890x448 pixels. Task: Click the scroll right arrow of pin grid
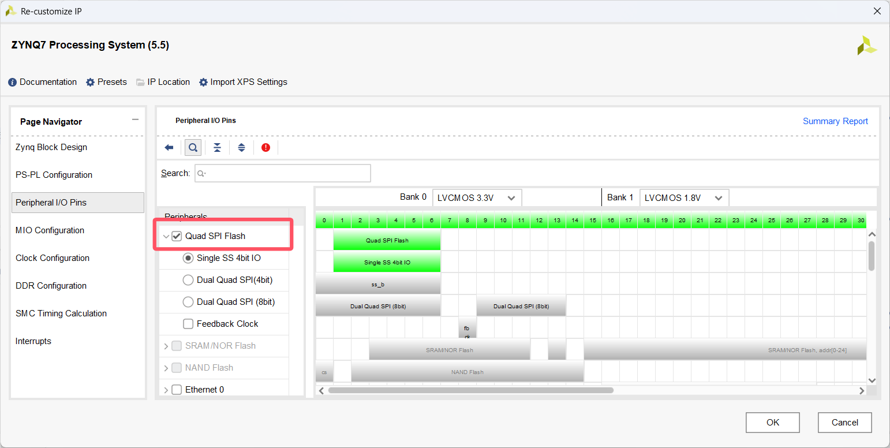[862, 390]
